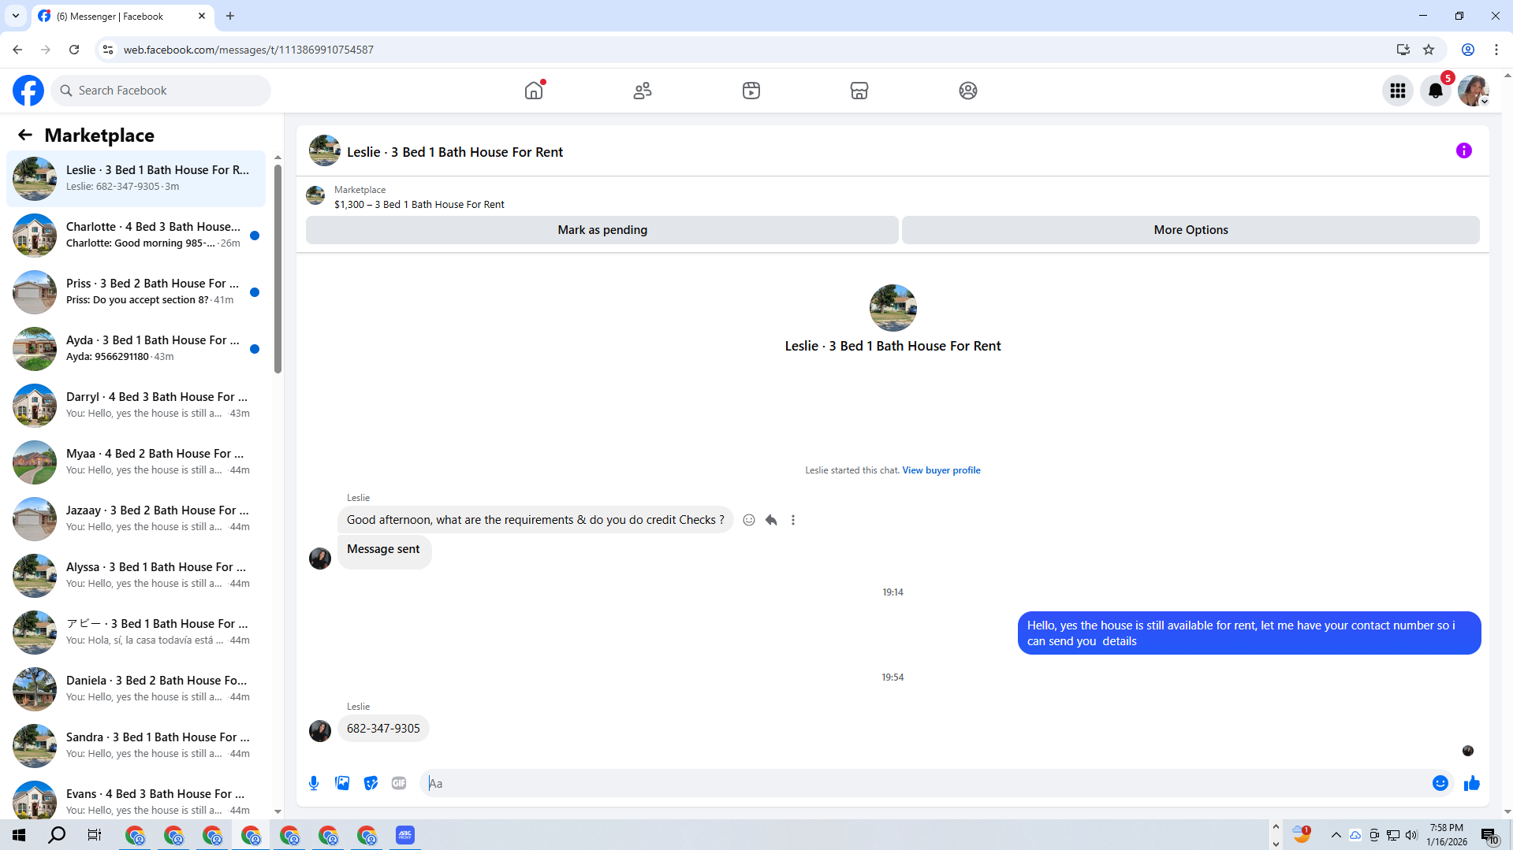The width and height of the screenshot is (1513, 850).
Task: Open the Friends icon in the top navigation
Action: click(643, 91)
